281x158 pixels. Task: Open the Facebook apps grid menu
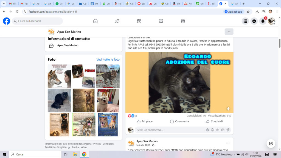[245, 21]
